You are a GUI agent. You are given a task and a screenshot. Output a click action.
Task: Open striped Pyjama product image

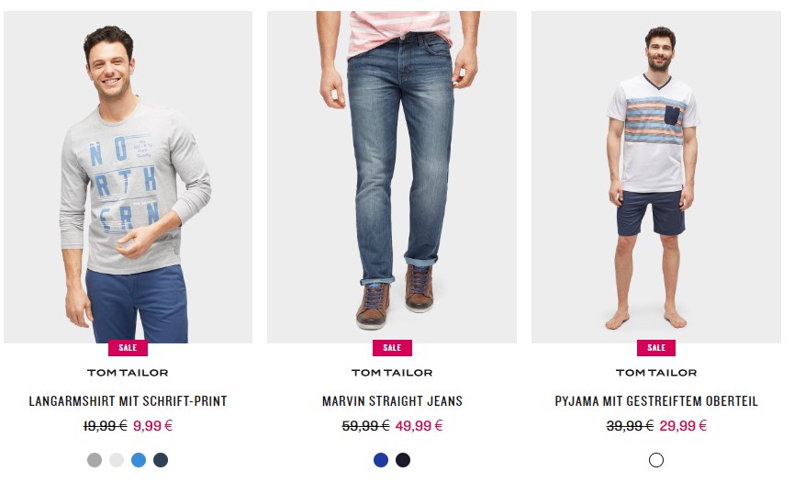click(656, 177)
